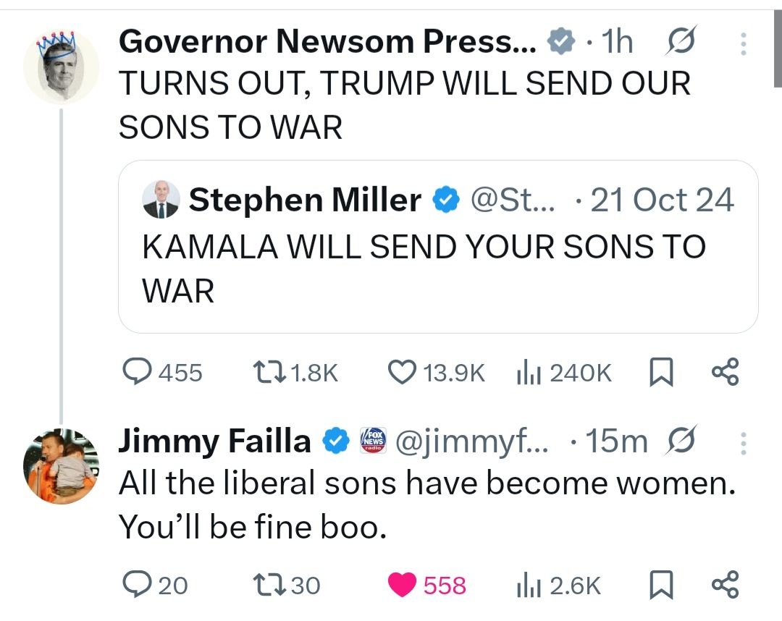Like the Newsom Press tweet
The width and height of the screenshot is (782, 621).
click(x=400, y=373)
